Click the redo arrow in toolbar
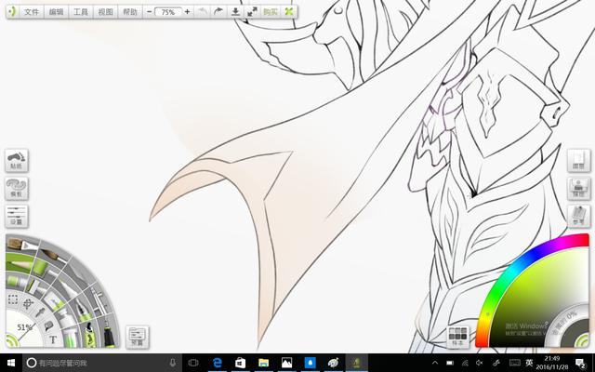Image resolution: width=595 pixels, height=372 pixels. (218, 12)
